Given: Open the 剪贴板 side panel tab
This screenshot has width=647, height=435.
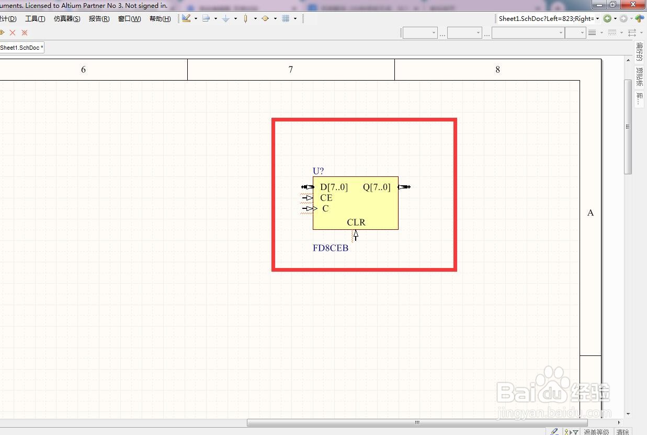Looking at the screenshot, I should [639, 76].
